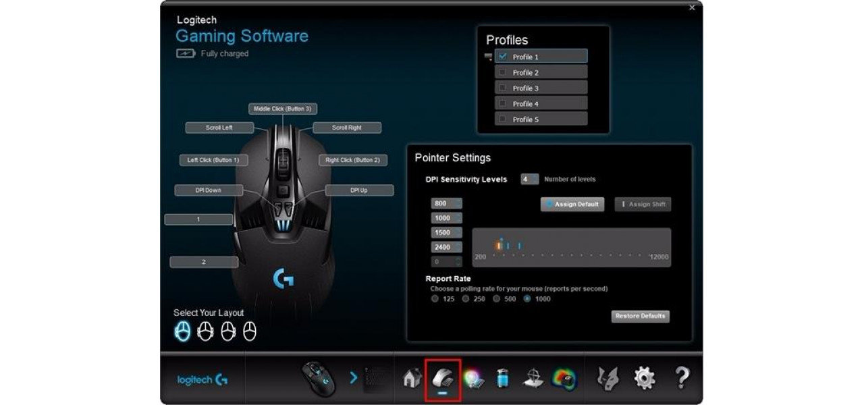Click the "Select Your Layout" label
Image resolution: width=864 pixels, height=405 pixels.
coord(209,313)
